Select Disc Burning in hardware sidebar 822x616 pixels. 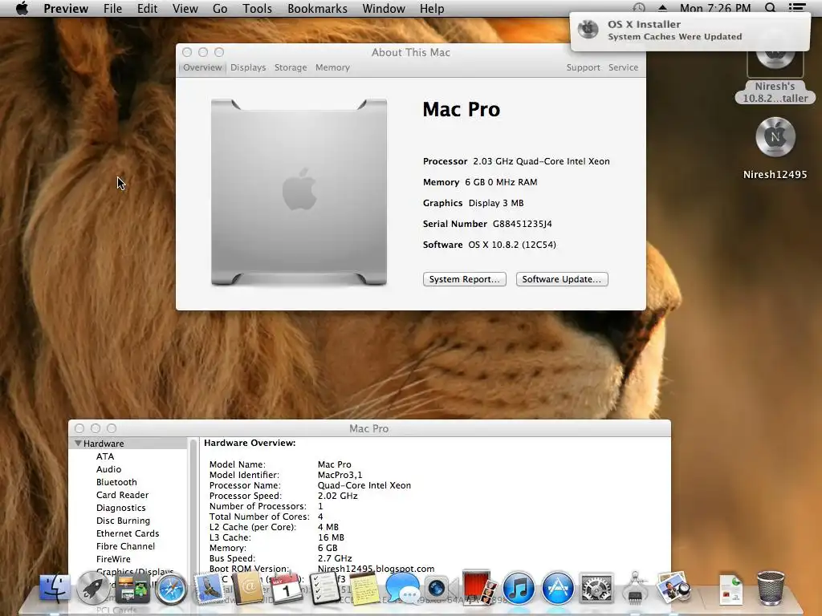pos(123,521)
